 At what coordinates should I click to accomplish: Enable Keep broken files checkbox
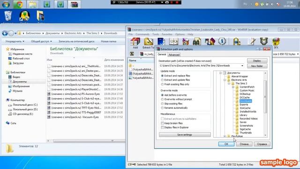tap(163, 123)
